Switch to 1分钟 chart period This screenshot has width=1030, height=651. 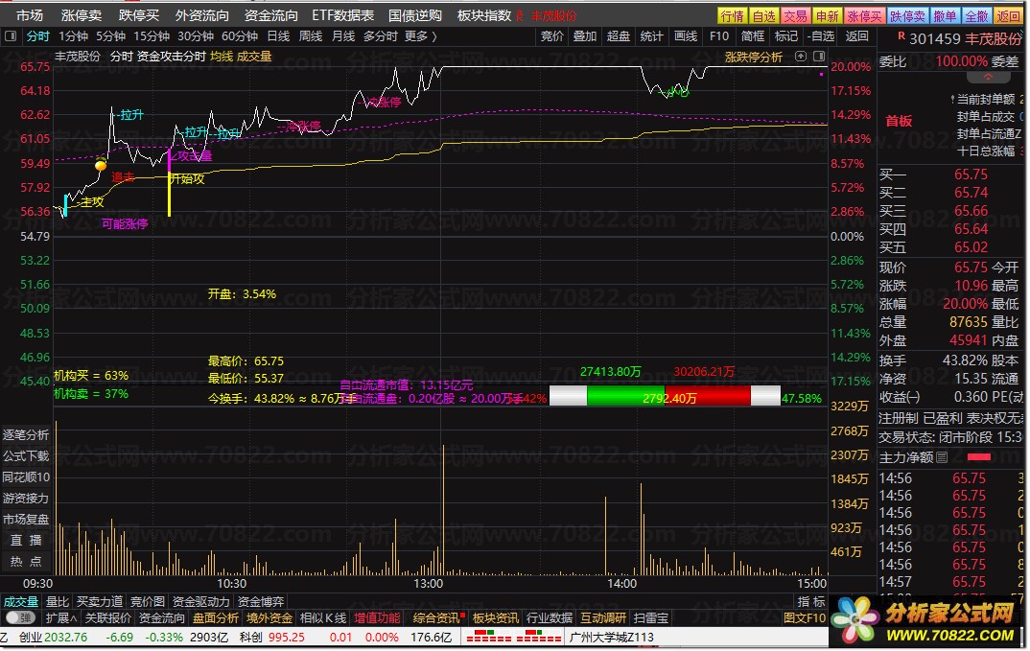pos(73,36)
